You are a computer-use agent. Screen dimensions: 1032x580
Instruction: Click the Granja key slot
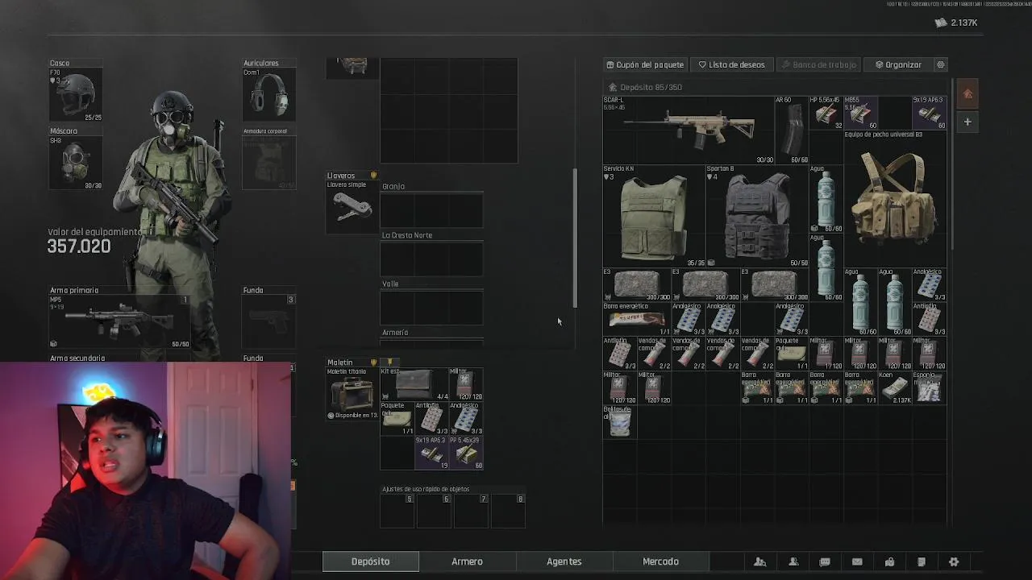[x=431, y=210]
